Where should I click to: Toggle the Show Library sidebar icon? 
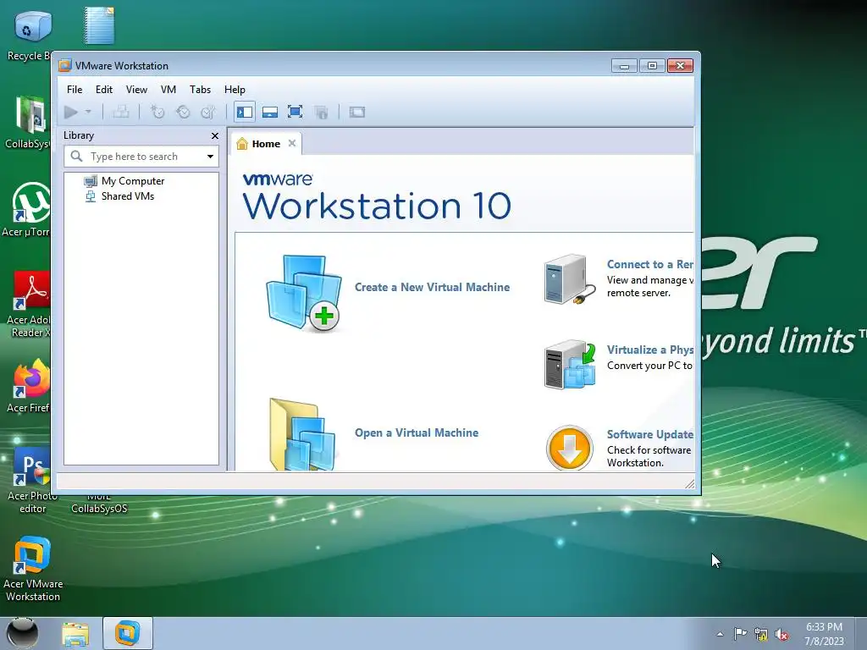245,113
